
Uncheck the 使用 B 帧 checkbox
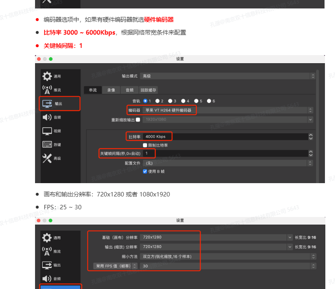coord(145,171)
